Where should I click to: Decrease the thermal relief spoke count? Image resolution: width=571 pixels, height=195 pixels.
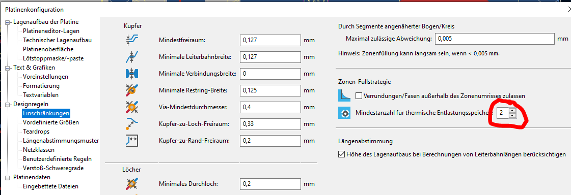click(x=512, y=115)
